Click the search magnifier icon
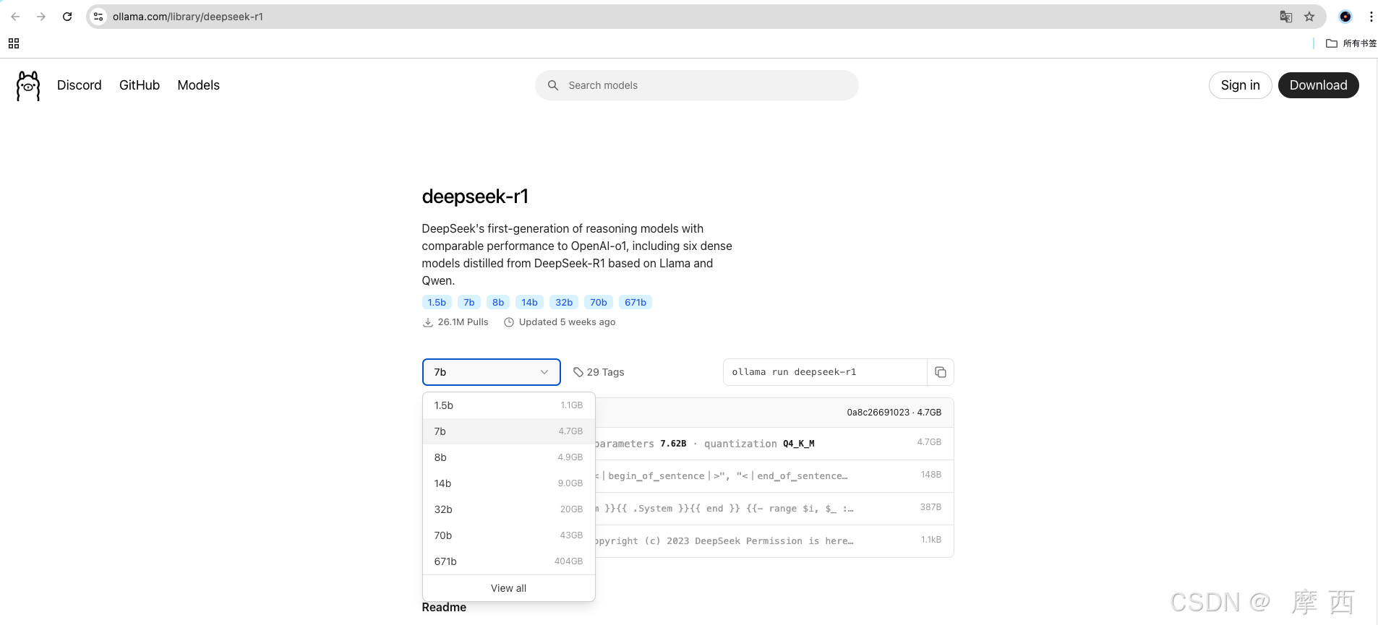This screenshot has height=625, width=1378. point(553,85)
